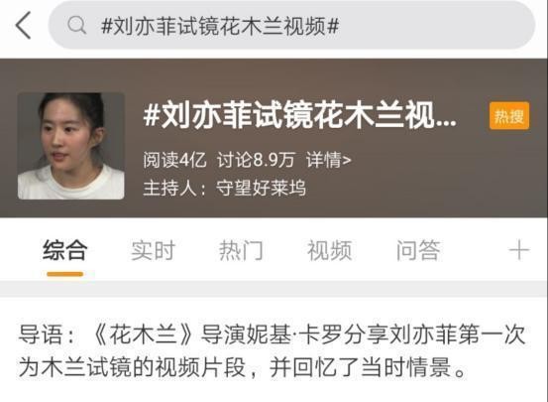Switch to the 综合 tab

point(65,250)
